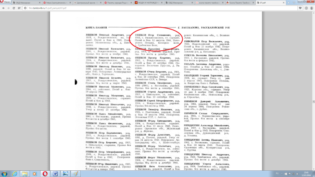Click the icon right of the heart icon

pos(306,8)
